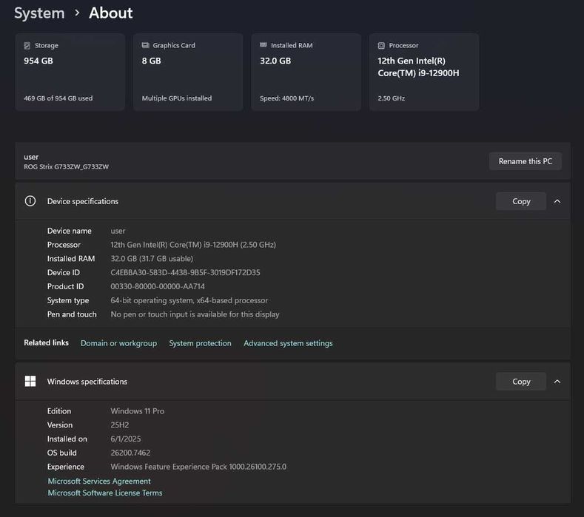
Task: Open Advanced system settings
Action: 288,343
